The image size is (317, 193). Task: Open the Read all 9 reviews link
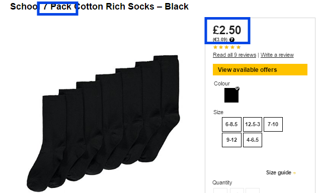coord(234,55)
